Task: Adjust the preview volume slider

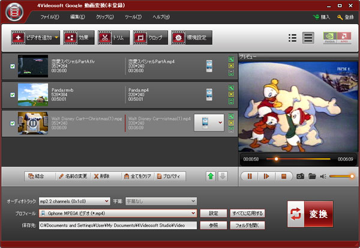Action: [x=341, y=177]
